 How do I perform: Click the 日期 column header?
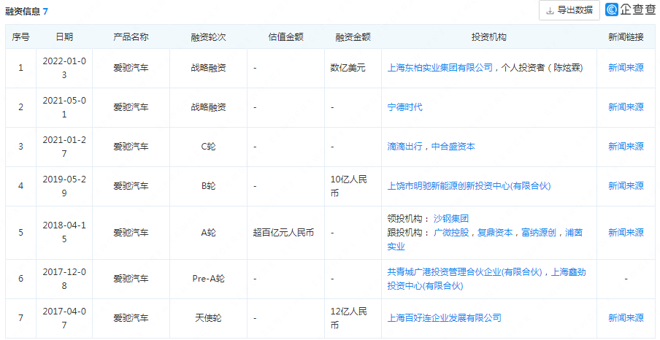64,37
